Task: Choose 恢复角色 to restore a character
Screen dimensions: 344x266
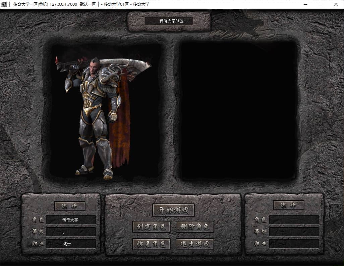Action: pos(151,244)
